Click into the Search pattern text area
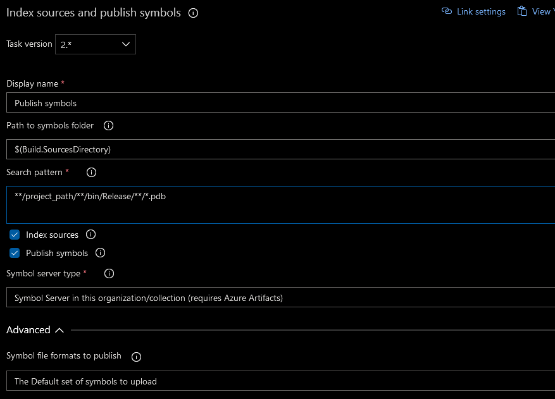The image size is (555, 399). pyautogui.click(x=281, y=205)
